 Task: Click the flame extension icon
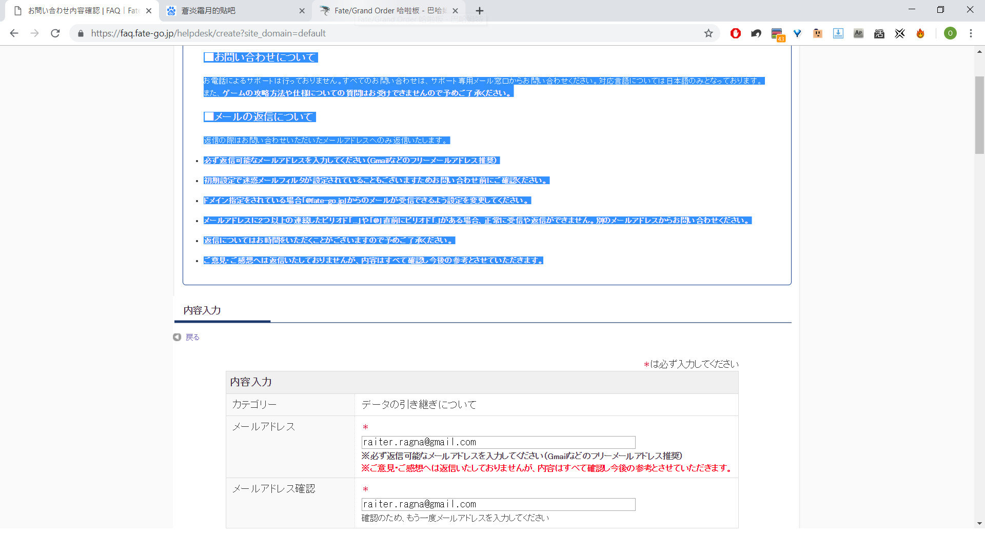pos(920,33)
